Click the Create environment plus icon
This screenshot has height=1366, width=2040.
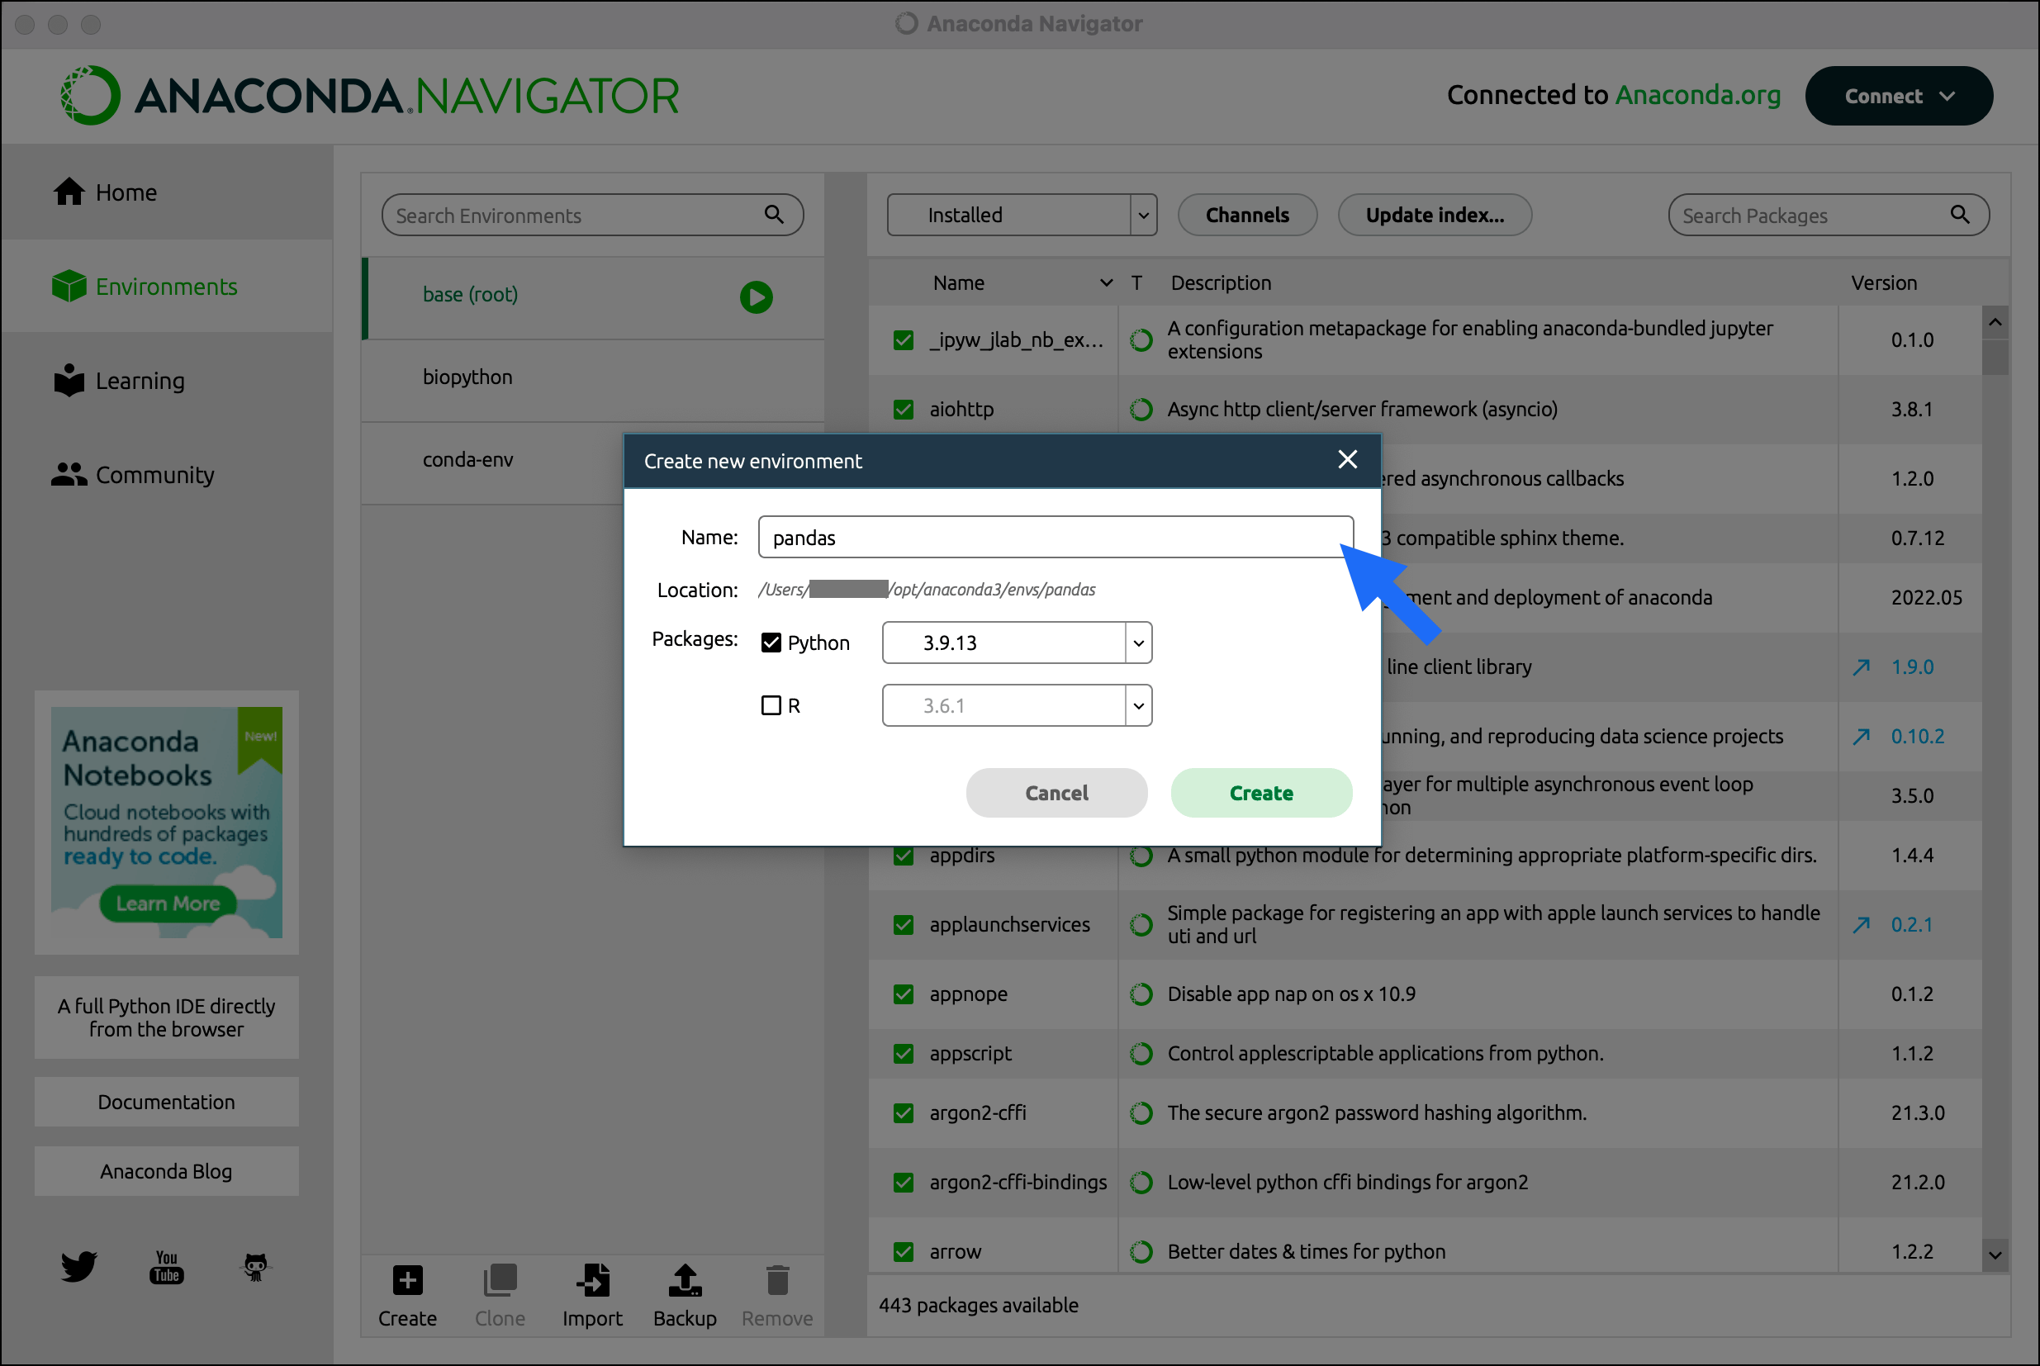408,1281
